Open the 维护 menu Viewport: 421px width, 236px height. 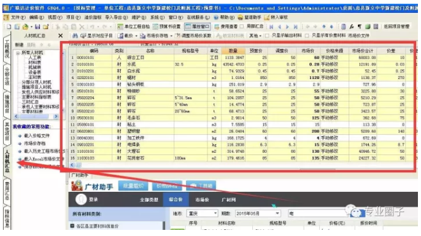(x=139, y=17)
